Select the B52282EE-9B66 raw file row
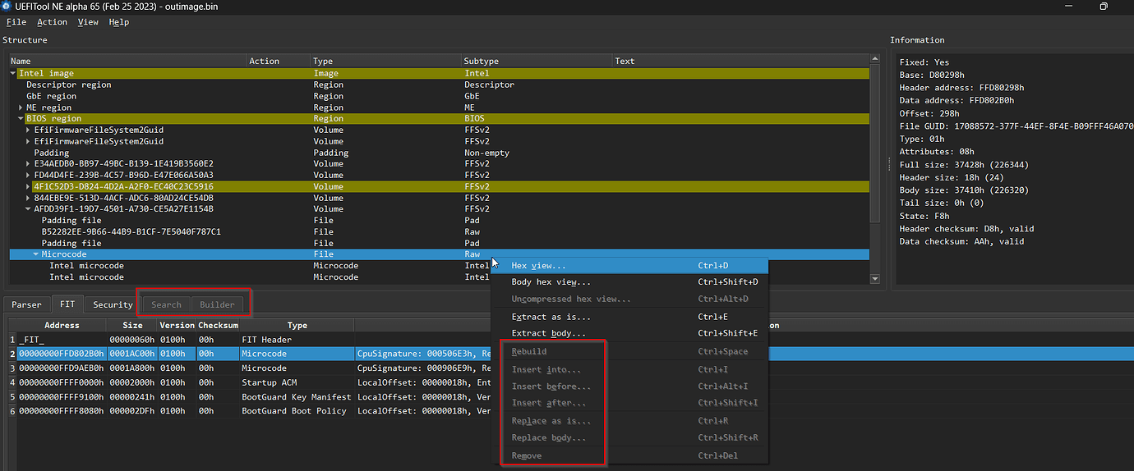1134x471 pixels. click(x=439, y=231)
